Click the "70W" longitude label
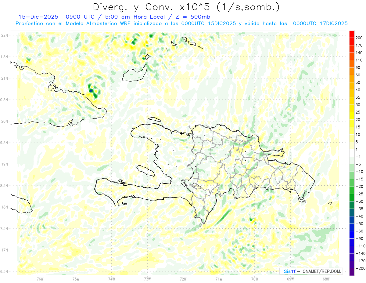 255,279
